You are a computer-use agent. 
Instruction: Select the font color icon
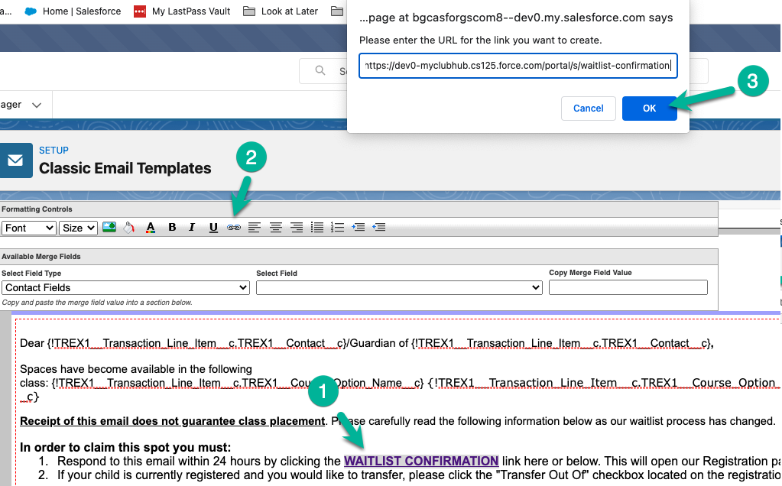151,227
